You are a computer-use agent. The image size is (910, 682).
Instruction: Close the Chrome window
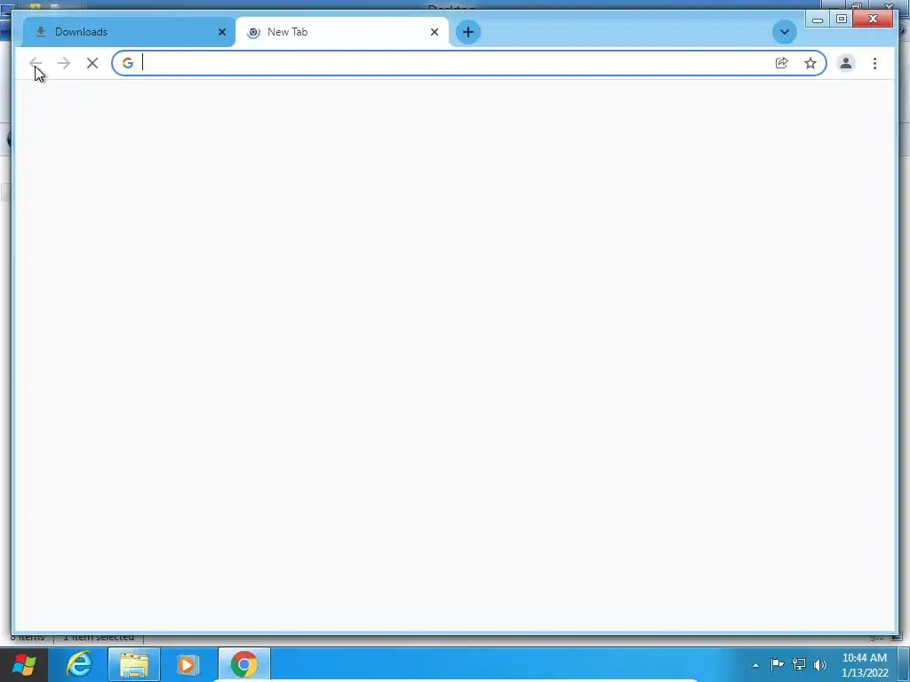tap(873, 20)
